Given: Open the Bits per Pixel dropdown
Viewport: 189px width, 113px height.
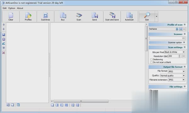Looking at the screenshot, I should pyautogui.click(x=175, y=52).
